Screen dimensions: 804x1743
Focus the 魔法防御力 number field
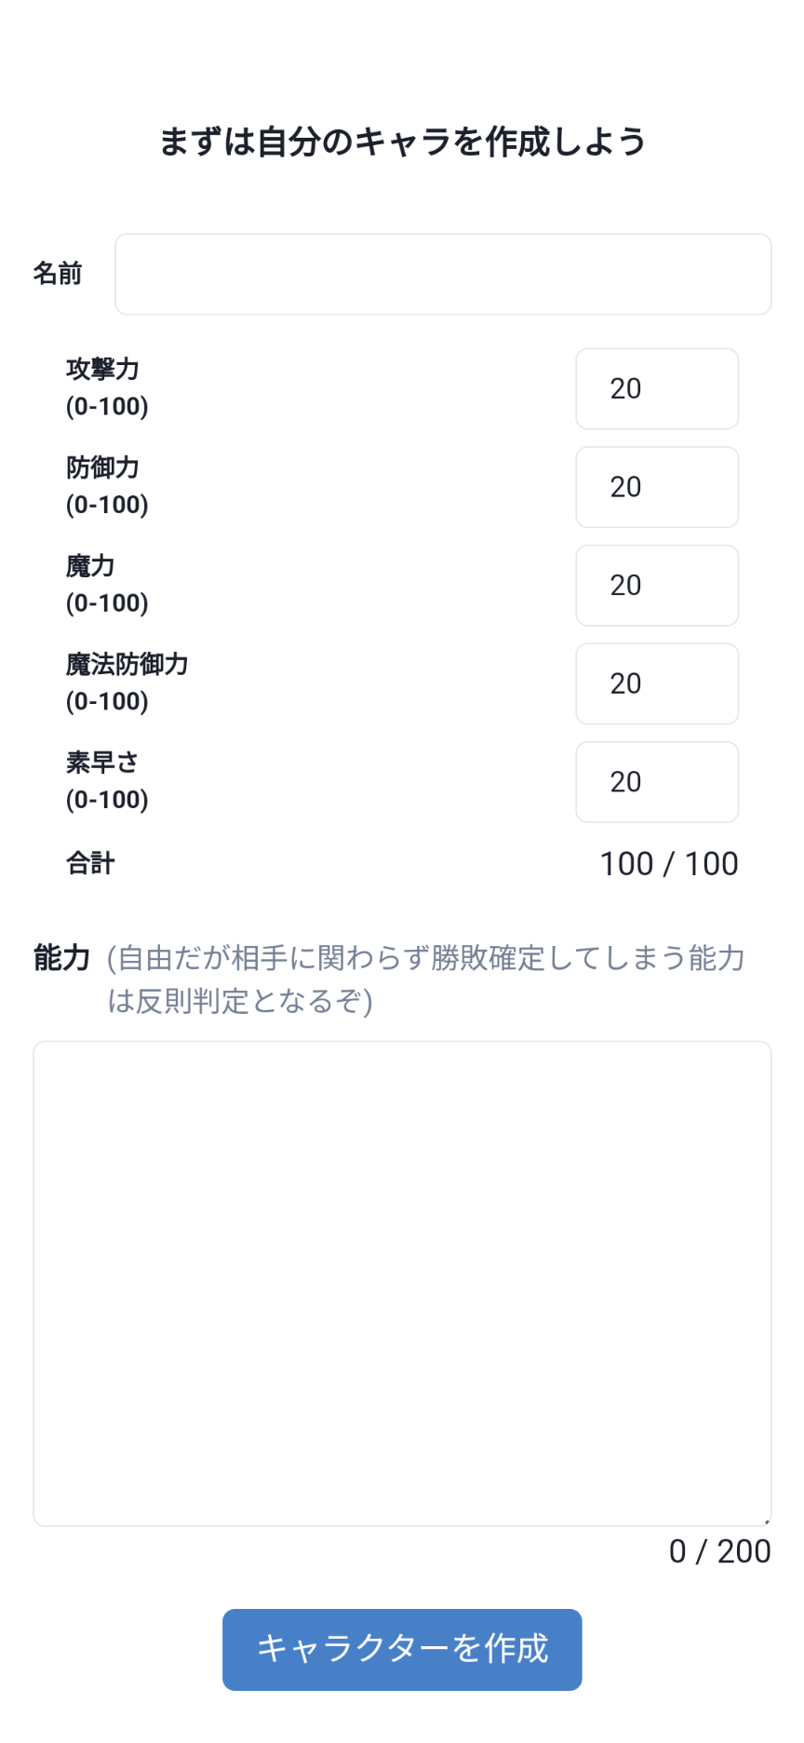pos(657,683)
